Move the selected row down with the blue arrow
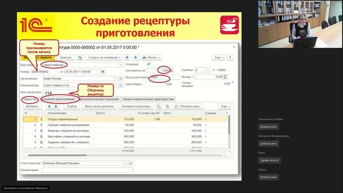The width and height of the screenshot is (343, 193). (56, 106)
